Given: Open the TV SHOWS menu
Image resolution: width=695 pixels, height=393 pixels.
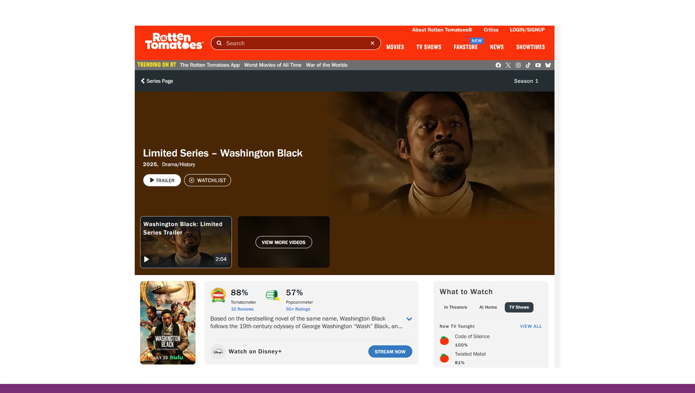Looking at the screenshot, I should (428, 47).
